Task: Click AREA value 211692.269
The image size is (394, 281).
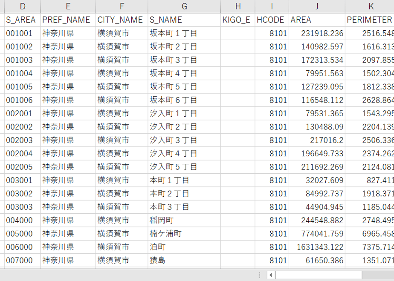Action: (317, 167)
